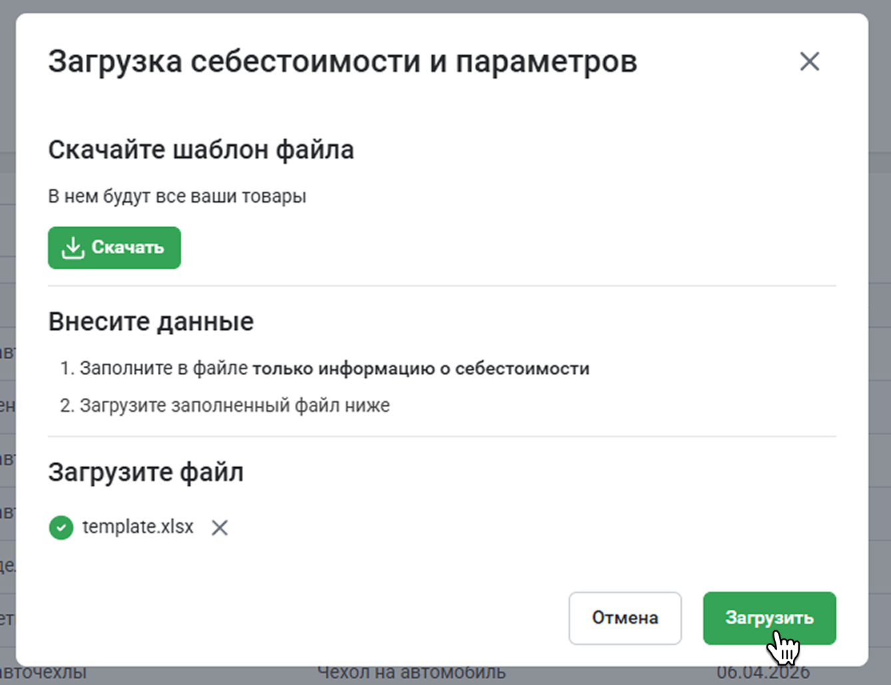The image size is (891, 685).
Task: Click the Загрузите файл heading
Action: (146, 472)
